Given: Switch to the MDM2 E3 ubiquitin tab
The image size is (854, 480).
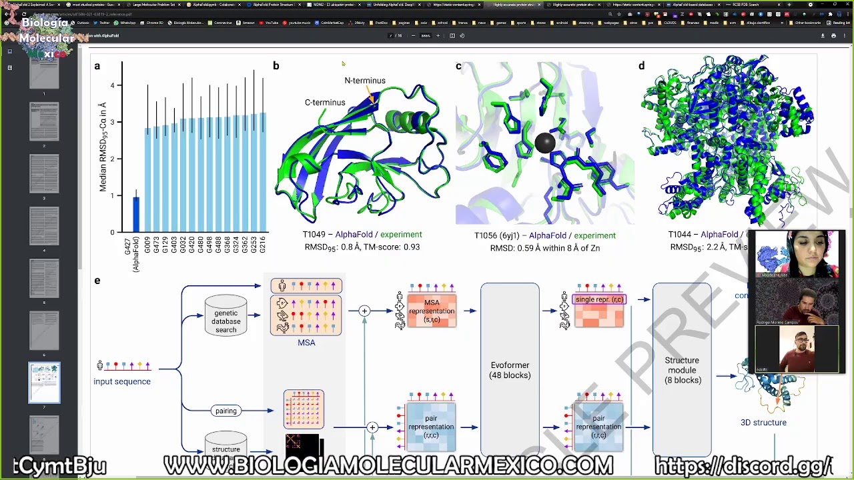Looking at the screenshot, I should click(x=334, y=5).
